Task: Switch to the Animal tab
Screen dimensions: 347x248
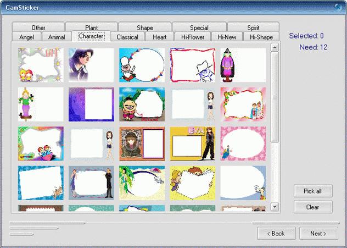Action: (x=57, y=37)
